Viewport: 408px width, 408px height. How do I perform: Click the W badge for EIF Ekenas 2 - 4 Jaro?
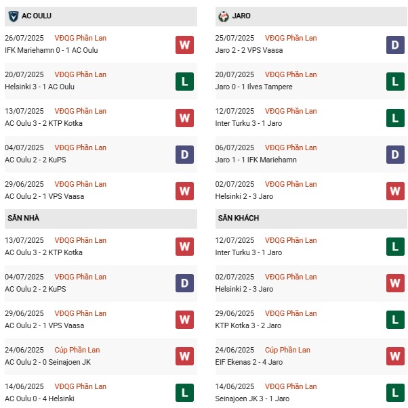395,357
